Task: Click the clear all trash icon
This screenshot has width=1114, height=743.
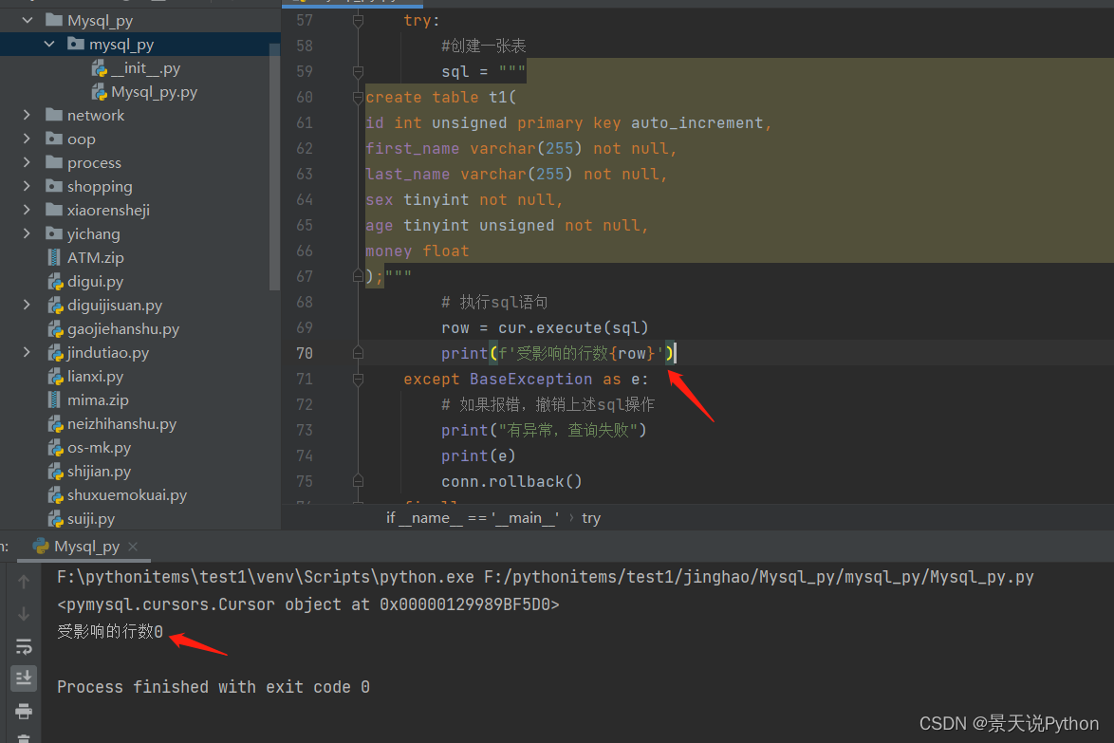Action: [24, 738]
